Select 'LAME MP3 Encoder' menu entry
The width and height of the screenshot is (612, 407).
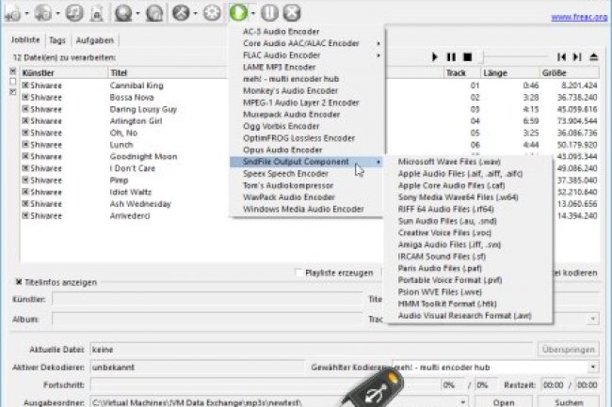coord(279,67)
